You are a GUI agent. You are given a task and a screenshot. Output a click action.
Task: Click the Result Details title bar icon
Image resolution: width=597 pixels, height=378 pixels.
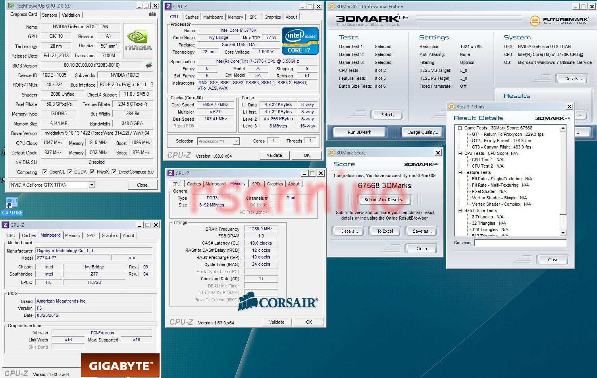(x=451, y=106)
